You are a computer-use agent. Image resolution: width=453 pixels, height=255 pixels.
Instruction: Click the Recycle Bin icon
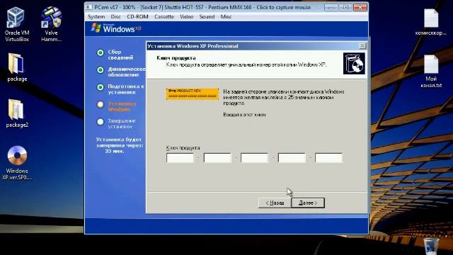coord(431,246)
